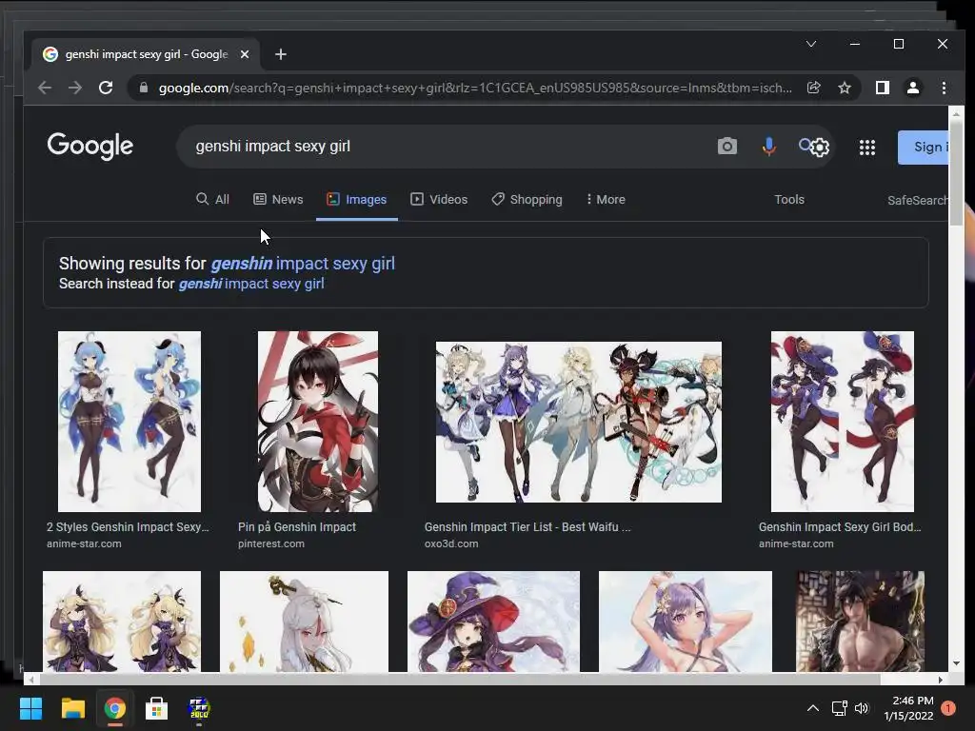The image size is (975, 731).
Task: Click the Google logo
Action: [x=90, y=146]
